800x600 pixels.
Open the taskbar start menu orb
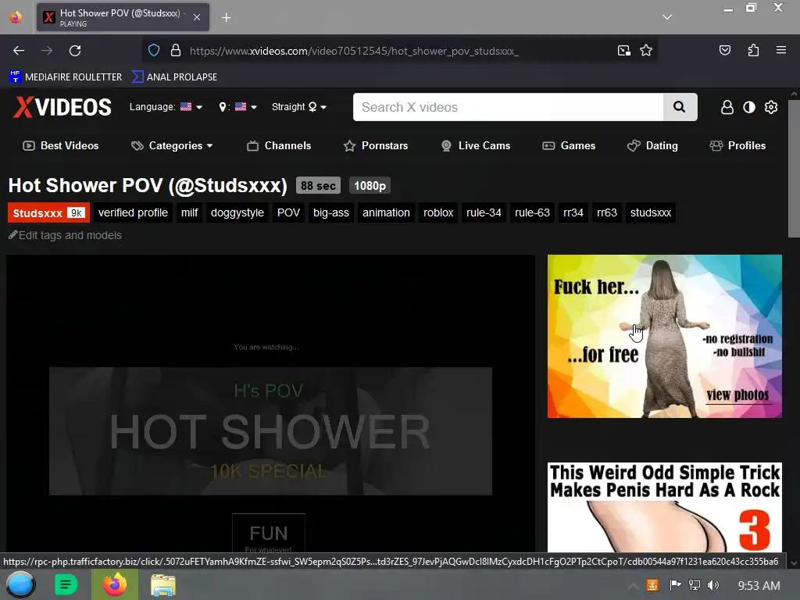click(20, 584)
